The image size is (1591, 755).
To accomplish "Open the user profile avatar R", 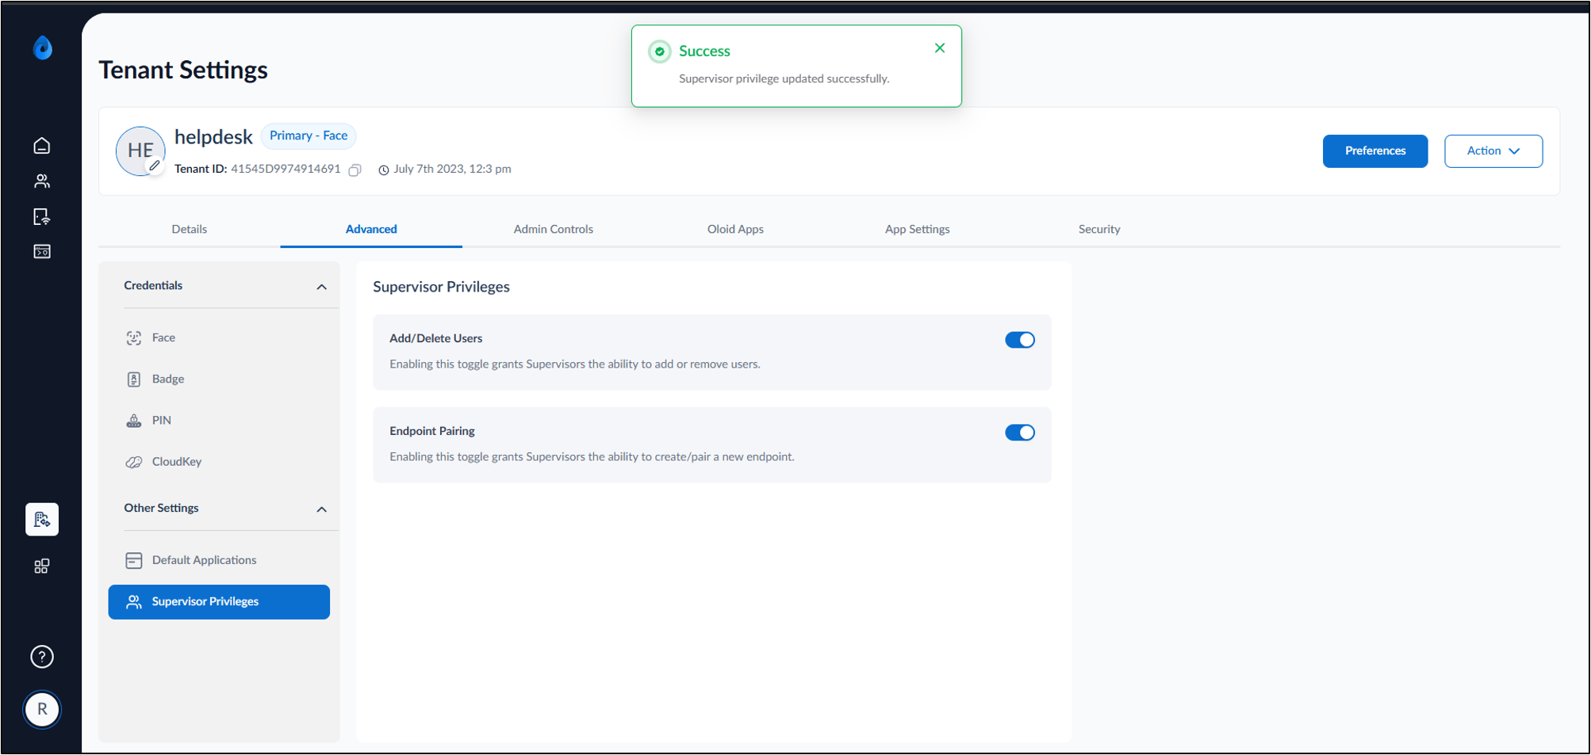I will [x=42, y=710].
